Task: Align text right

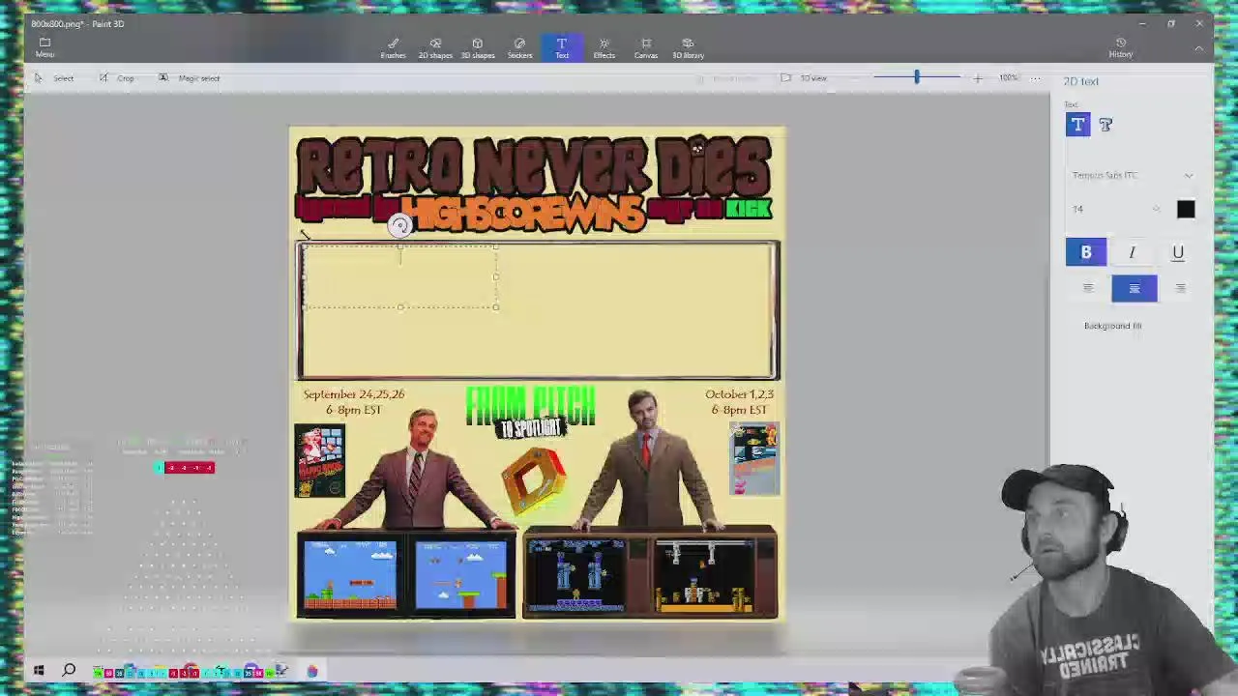Action: [1180, 288]
